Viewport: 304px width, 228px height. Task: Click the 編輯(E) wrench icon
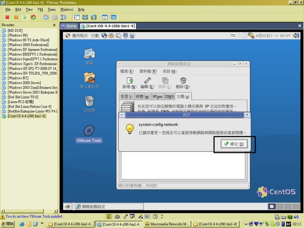click(x=147, y=83)
